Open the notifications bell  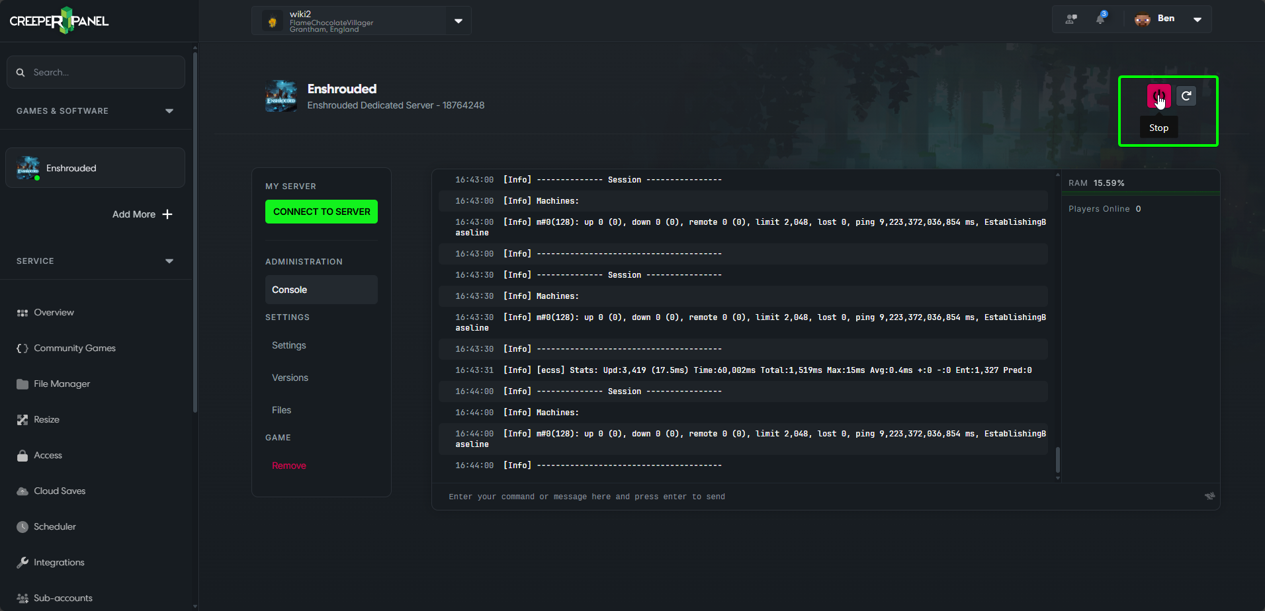[x=1100, y=19]
